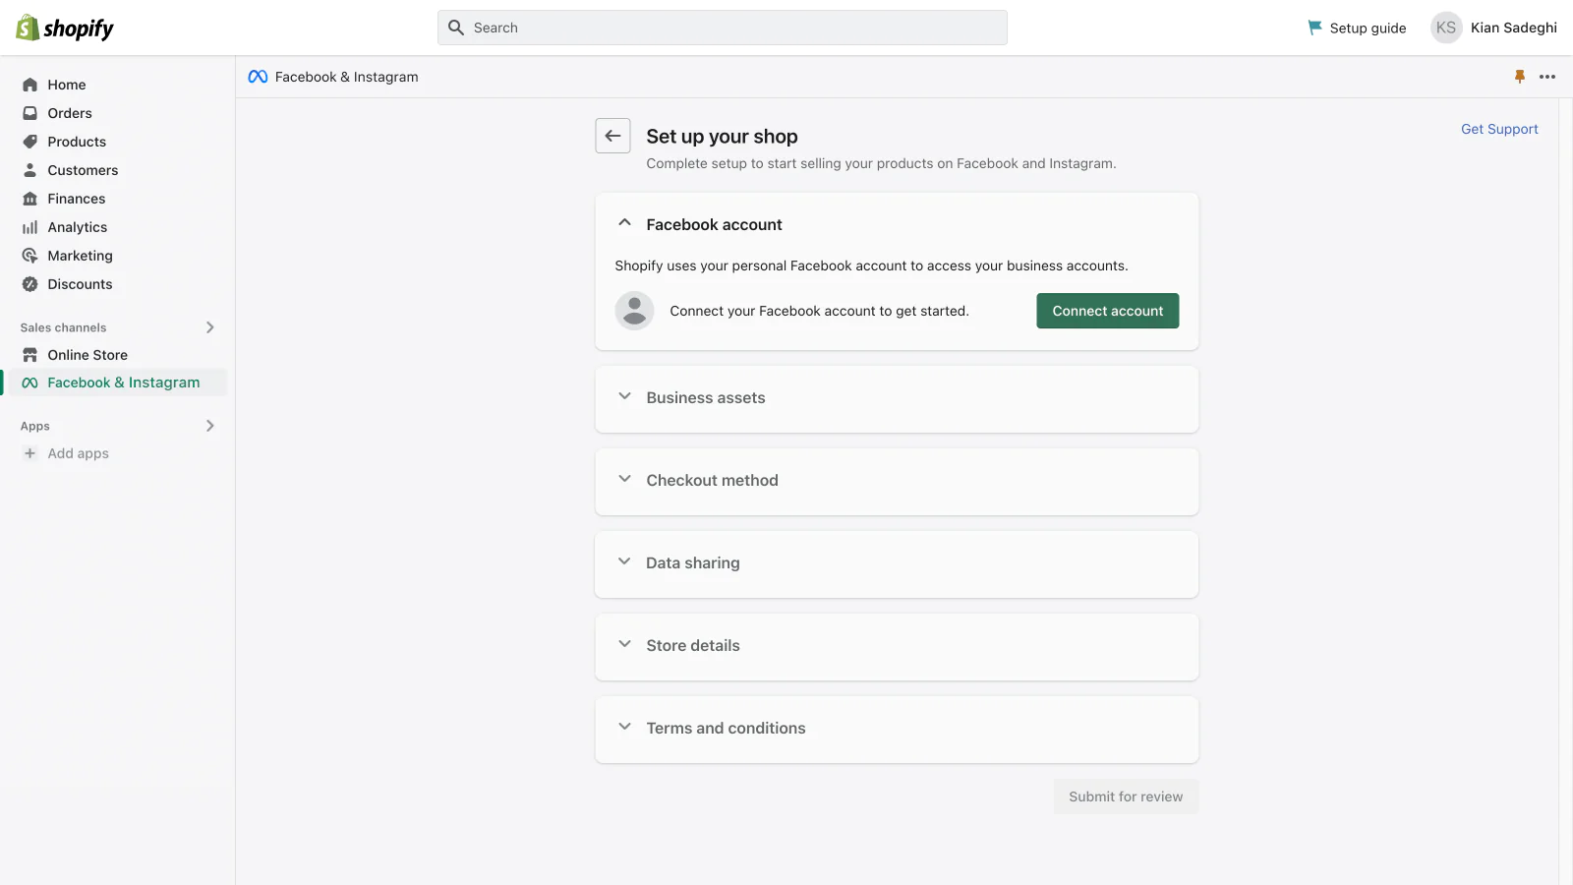Click the Discounts badge icon
This screenshot has width=1573, height=885.
point(30,284)
